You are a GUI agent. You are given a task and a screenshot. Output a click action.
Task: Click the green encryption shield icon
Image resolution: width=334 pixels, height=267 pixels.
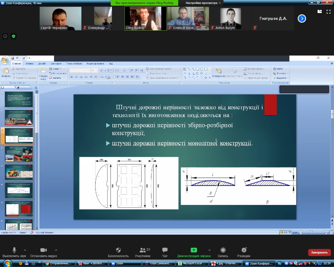[x=14, y=36]
